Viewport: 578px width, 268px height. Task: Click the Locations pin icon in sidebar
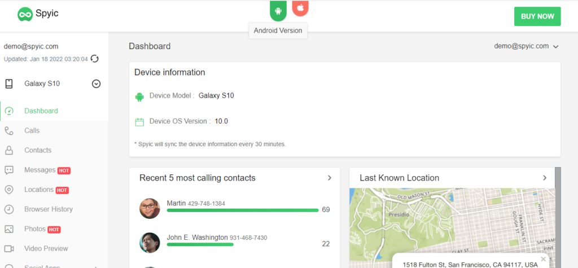(x=9, y=190)
